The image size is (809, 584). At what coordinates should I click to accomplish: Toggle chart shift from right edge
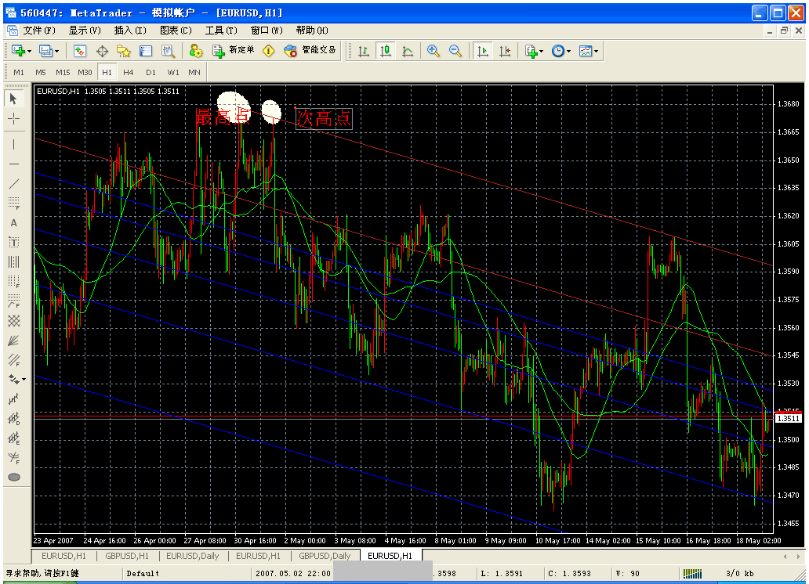(505, 50)
